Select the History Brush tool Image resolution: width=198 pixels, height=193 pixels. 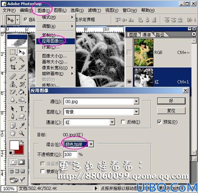pyautogui.click(x=22, y=84)
